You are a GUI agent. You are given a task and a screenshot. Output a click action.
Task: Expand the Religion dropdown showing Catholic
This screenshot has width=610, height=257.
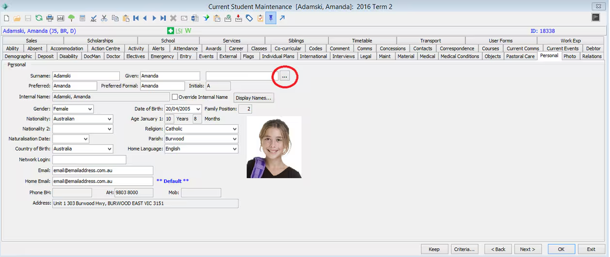pyautogui.click(x=235, y=129)
